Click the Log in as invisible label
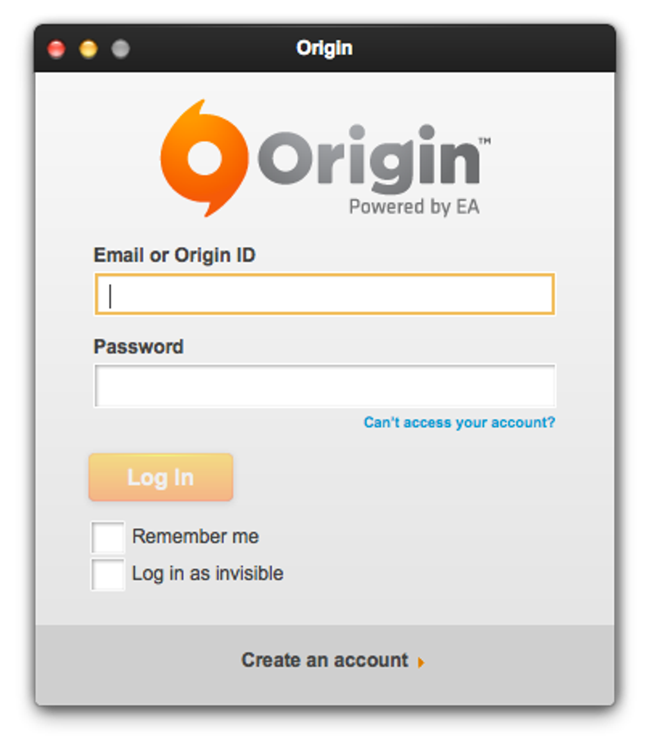This screenshot has height=752, width=653. tap(207, 574)
